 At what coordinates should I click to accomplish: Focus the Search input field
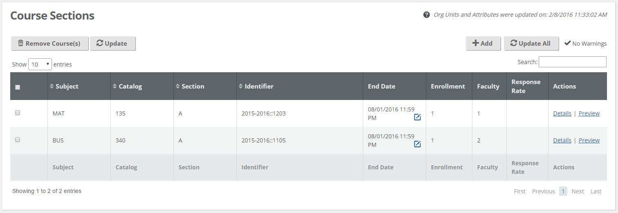coord(573,62)
